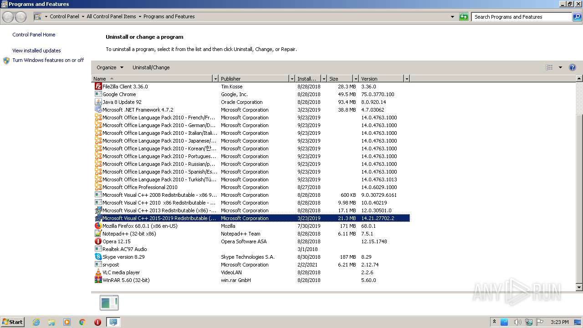Click the Java 8 Update 92 icon
Viewport: 583px width, 328px height.
[x=98, y=102]
